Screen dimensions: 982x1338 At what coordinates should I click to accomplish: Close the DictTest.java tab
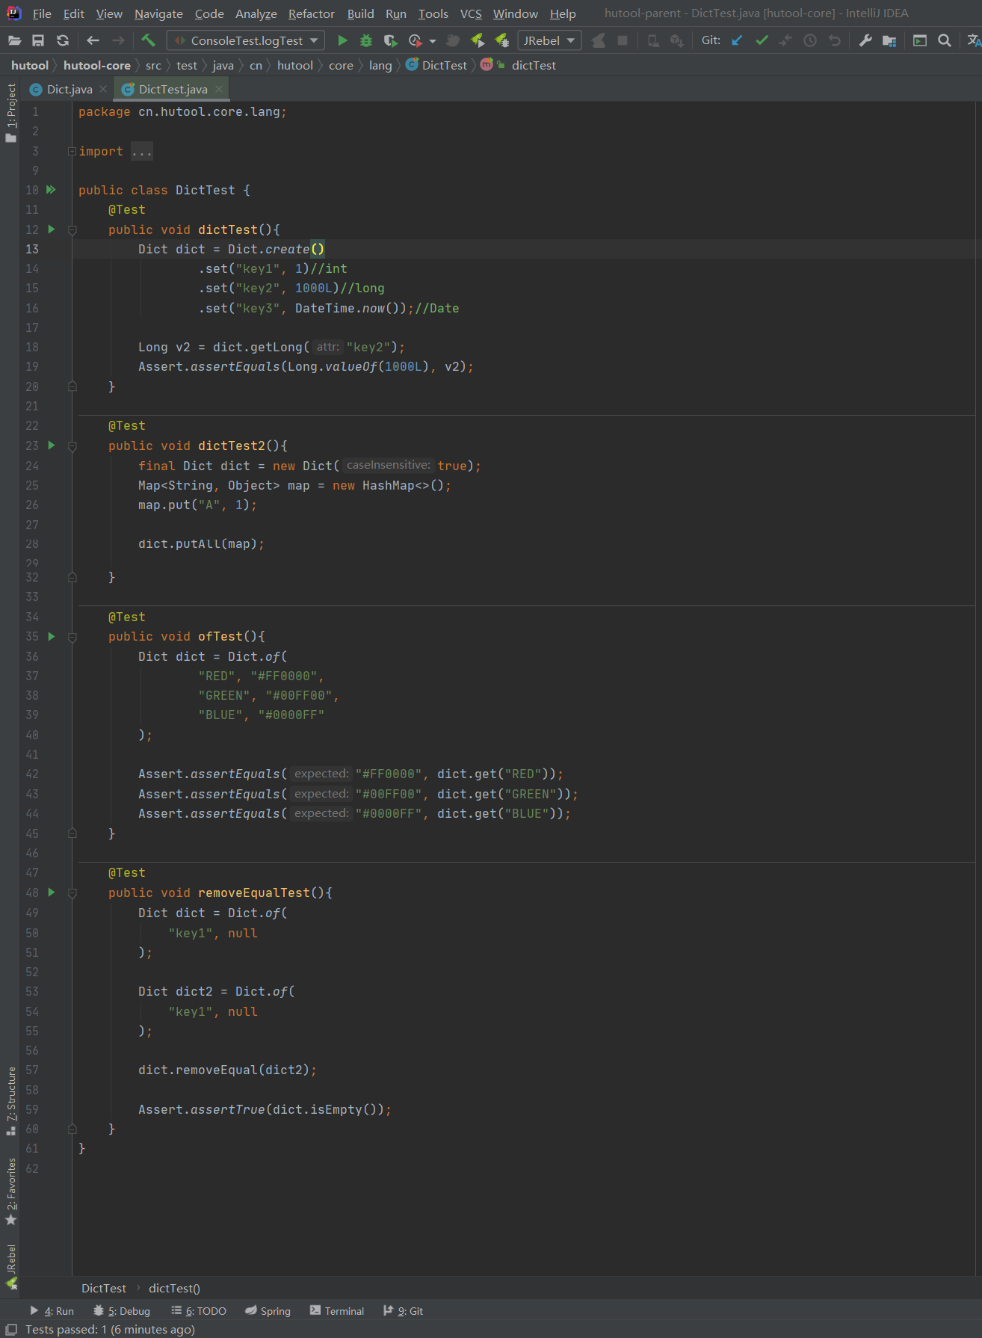(x=219, y=89)
